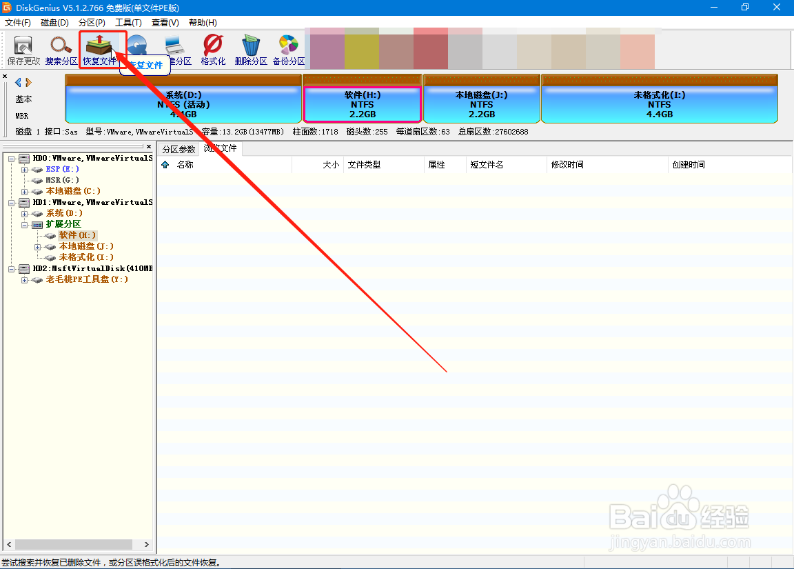Switch to the 浏览文件 tab
The height and width of the screenshot is (569, 794).
221,148
